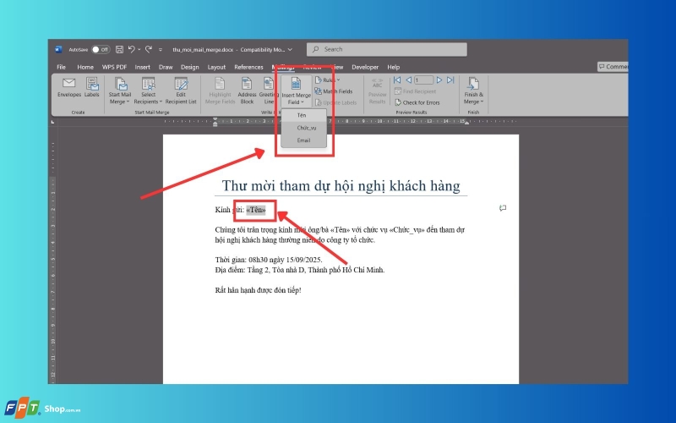Open Match Fields
Viewport: 676px width, 423px height.
tap(334, 91)
